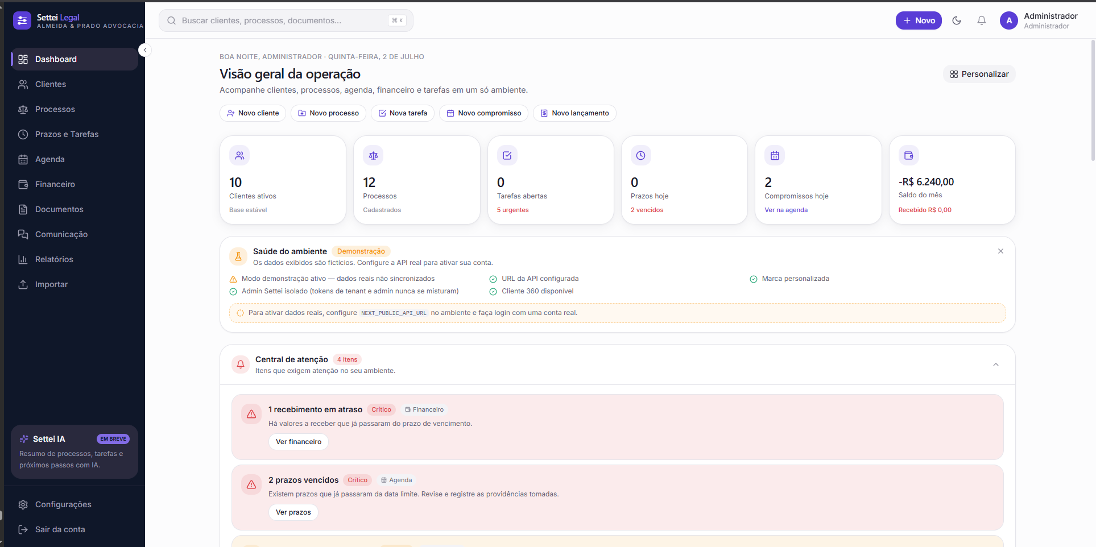Click the Compromissos hoje calendar icon
The height and width of the screenshot is (547, 1096).
coord(775,155)
